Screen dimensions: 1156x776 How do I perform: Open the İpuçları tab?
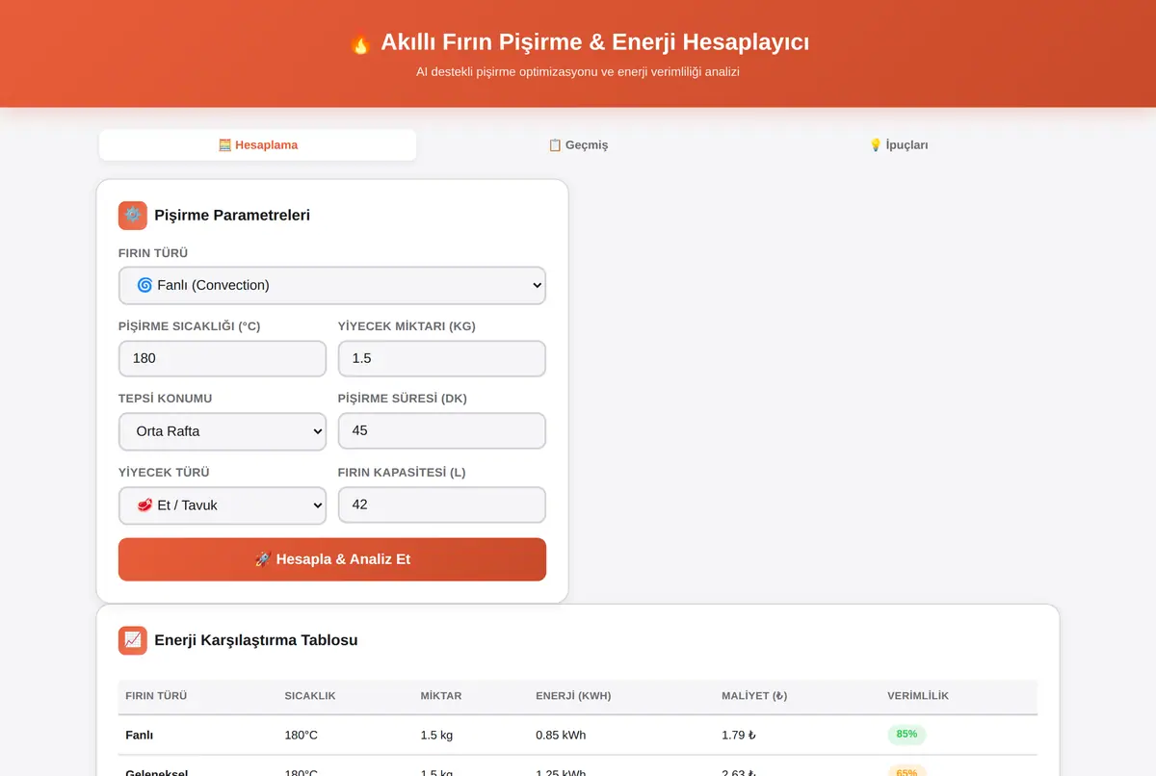899,145
